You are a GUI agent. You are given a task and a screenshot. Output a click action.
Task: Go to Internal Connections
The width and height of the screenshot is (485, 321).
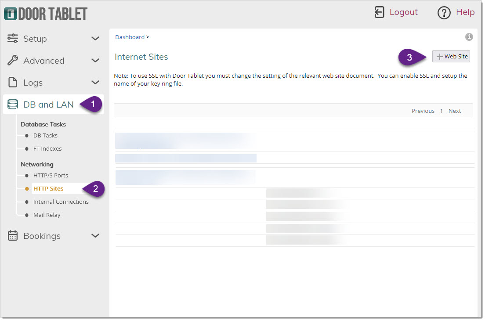coord(61,202)
